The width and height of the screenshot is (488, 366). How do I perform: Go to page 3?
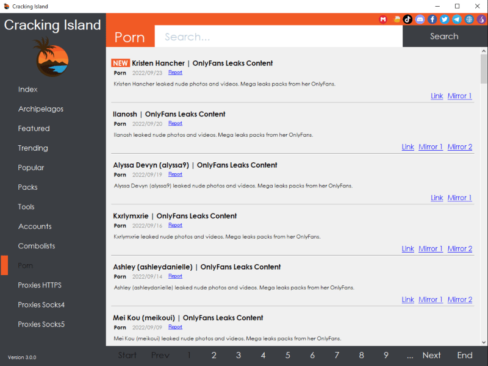click(x=239, y=356)
